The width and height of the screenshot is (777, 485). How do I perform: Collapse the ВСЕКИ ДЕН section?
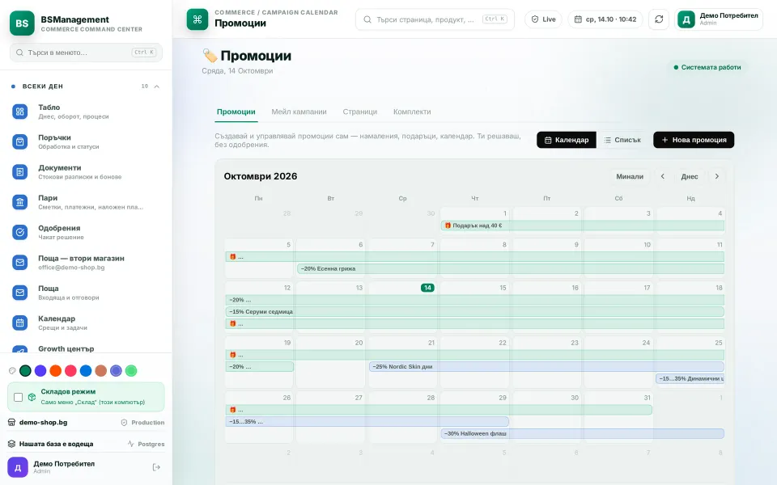point(156,86)
